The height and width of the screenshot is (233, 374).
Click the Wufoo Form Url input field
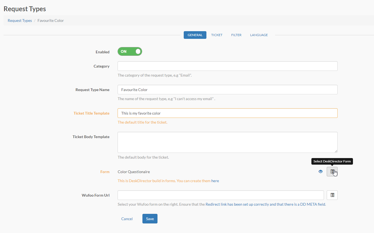pos(221,195)
